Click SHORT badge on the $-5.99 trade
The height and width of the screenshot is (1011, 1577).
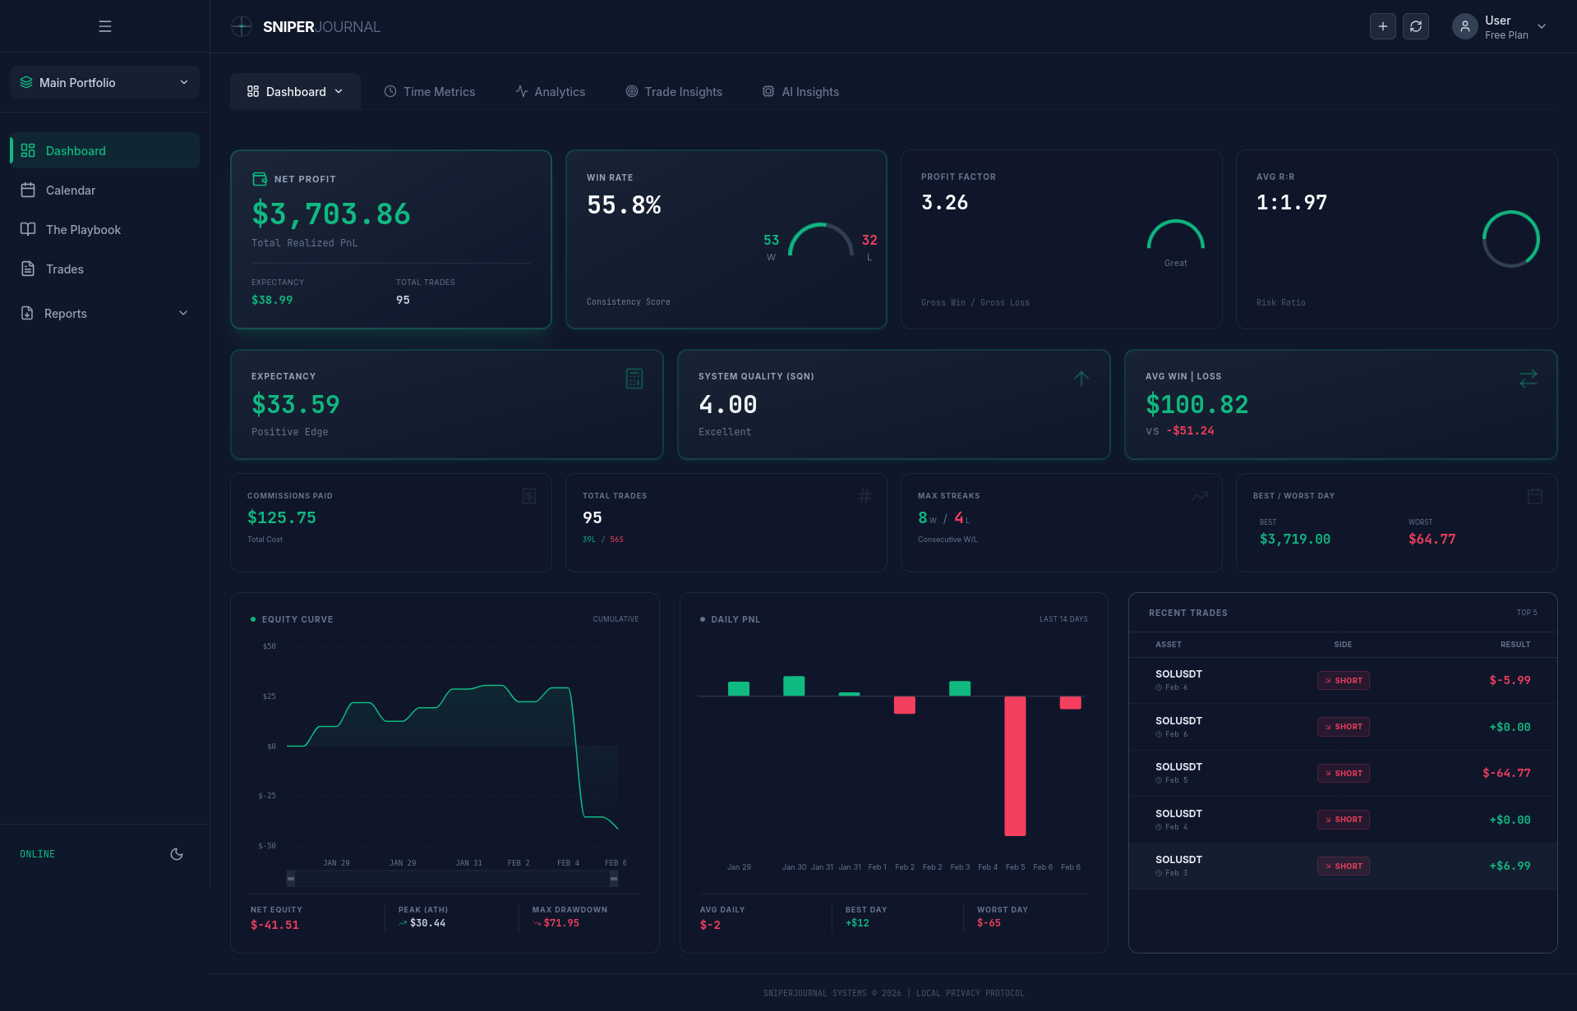(x=1343, y=680)
